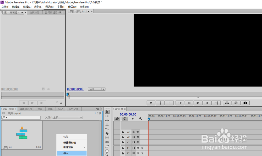Go to Out point in Program monitor
Screen dimensions: 262x156
click(x=216, y=103)
